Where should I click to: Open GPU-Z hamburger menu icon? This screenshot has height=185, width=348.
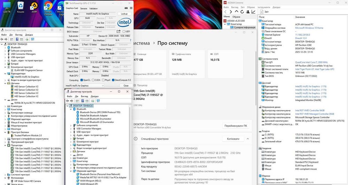(131, 8)
